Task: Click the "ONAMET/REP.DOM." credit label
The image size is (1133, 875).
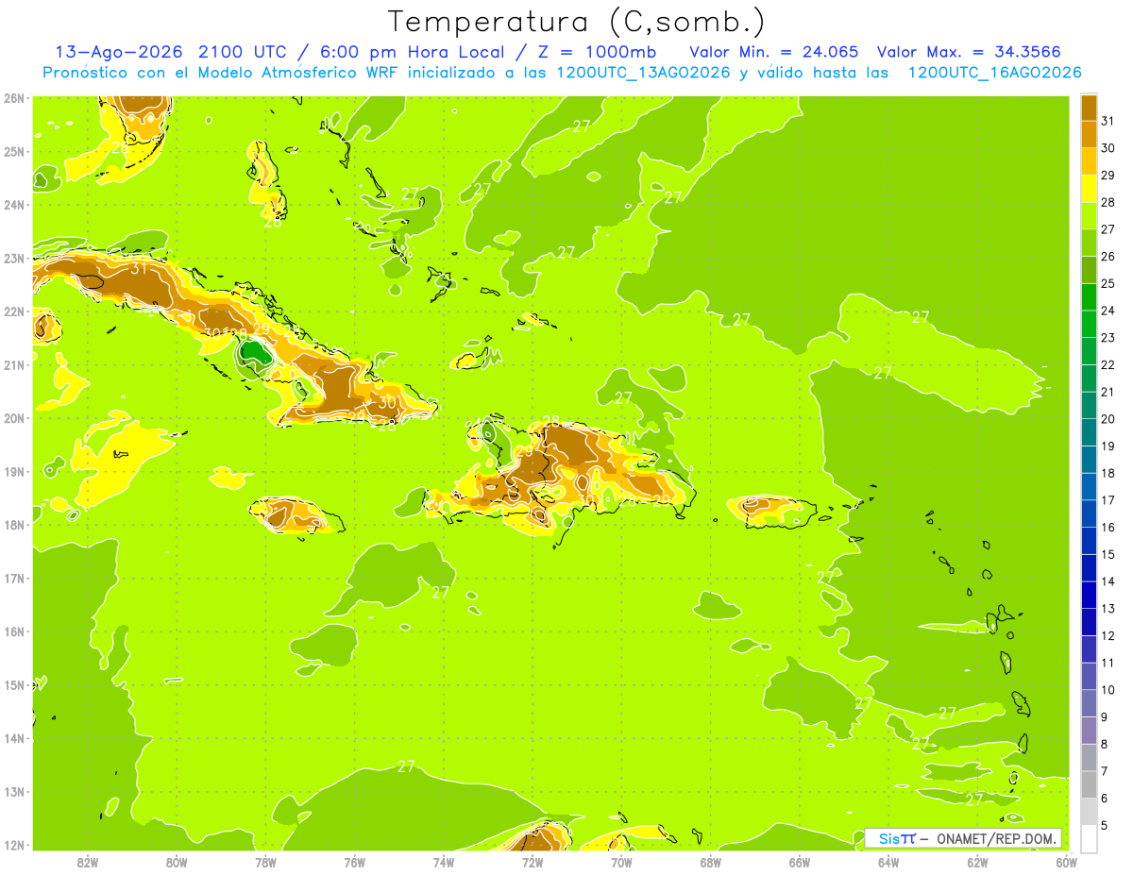Action: [996, 838]
